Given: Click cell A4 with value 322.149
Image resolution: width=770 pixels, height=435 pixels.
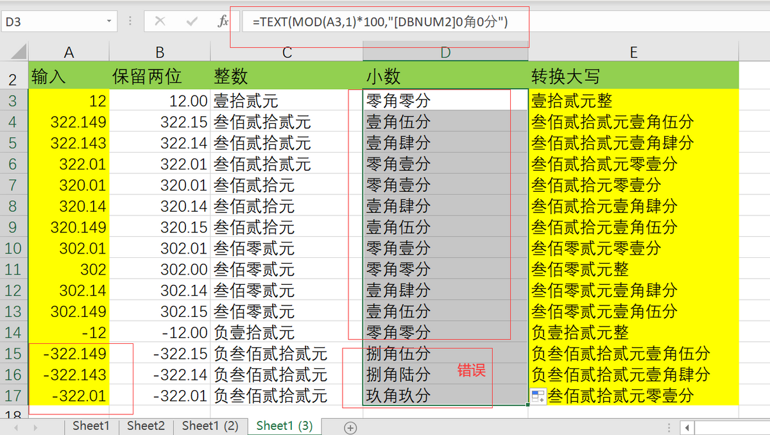Looking at the screenshot, I should click(x=69, y=121).
